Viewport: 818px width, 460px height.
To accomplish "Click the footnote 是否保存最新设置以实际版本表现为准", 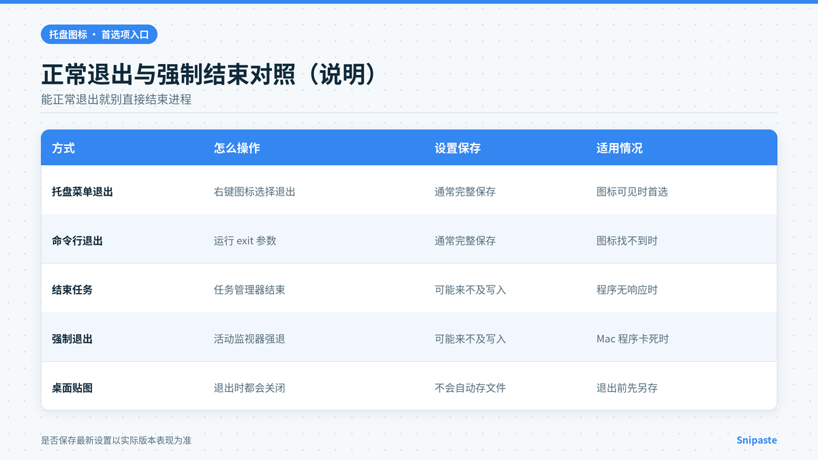I will coord(116,440).
